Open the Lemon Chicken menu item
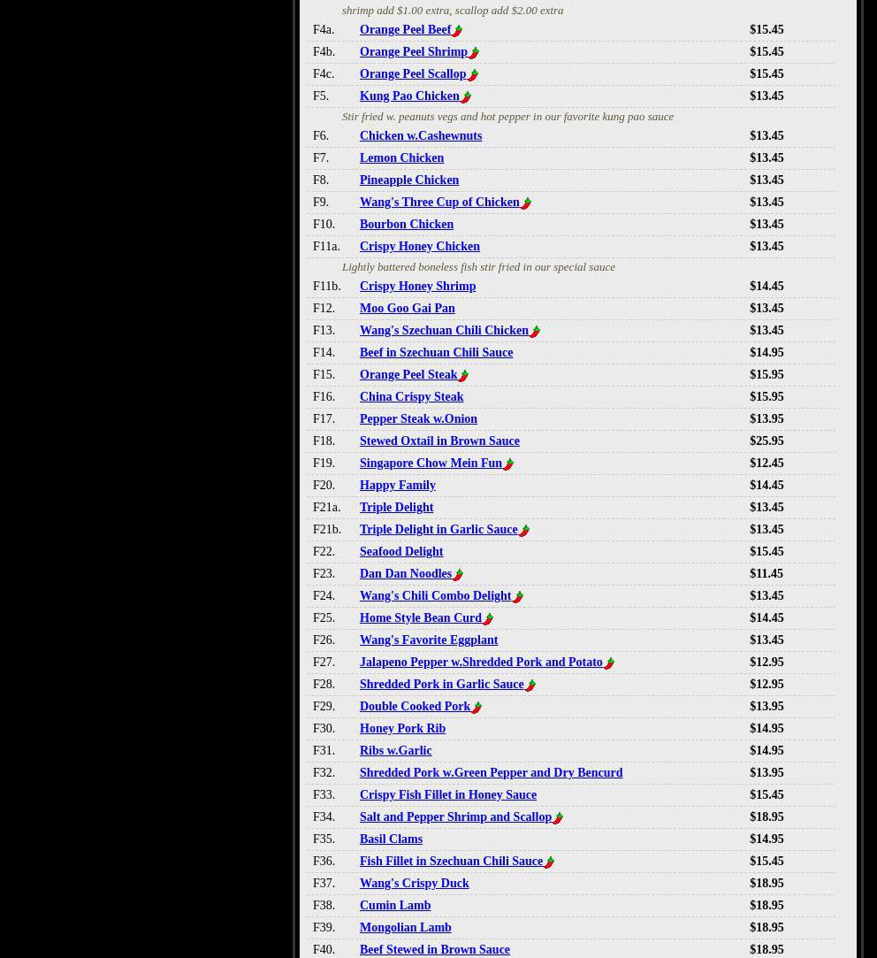The image size is (877, 958). pyautogui.click(x=401, y=157)
